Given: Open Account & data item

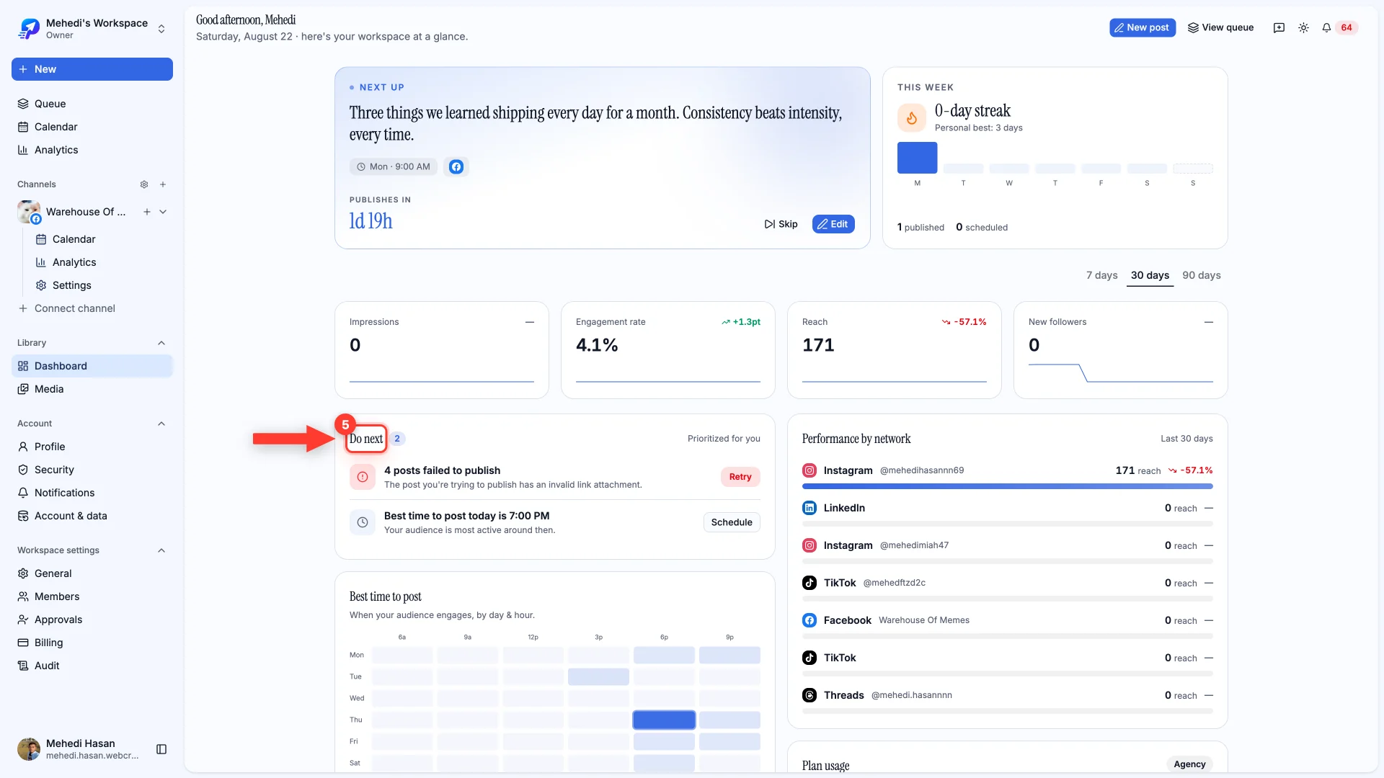Looking at the screenshot, I should (92, 516).
